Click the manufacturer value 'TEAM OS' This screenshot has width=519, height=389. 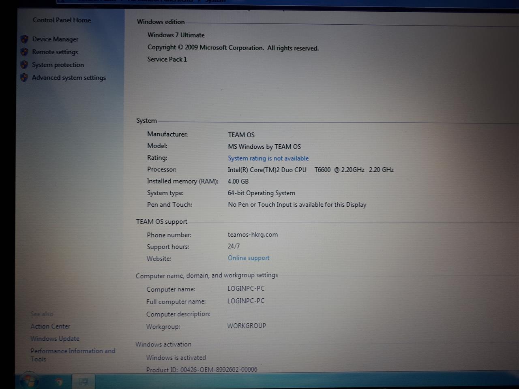241,135
